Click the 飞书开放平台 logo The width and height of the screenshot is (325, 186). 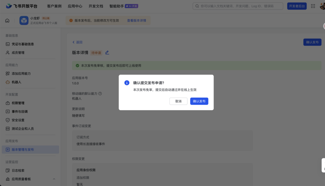22,6
